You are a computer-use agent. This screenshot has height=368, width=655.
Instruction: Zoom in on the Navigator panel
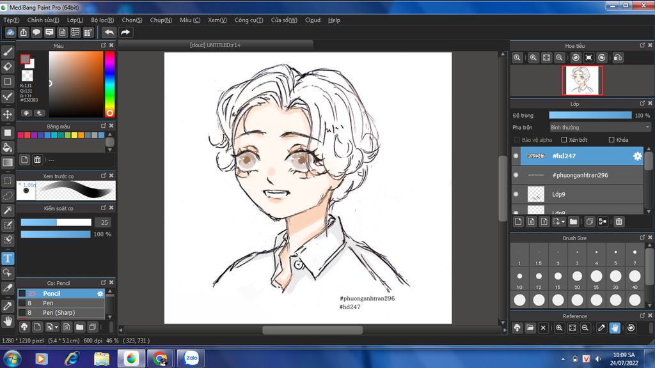click(533, 57)
